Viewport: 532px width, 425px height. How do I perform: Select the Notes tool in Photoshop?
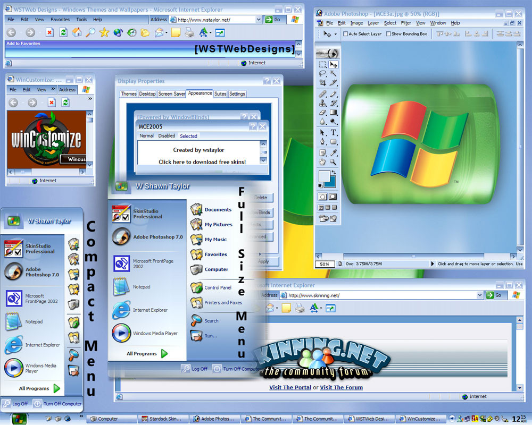tap(323, 153)
